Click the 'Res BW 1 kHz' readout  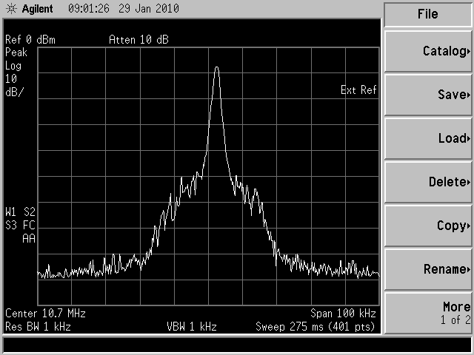[38, 327]
